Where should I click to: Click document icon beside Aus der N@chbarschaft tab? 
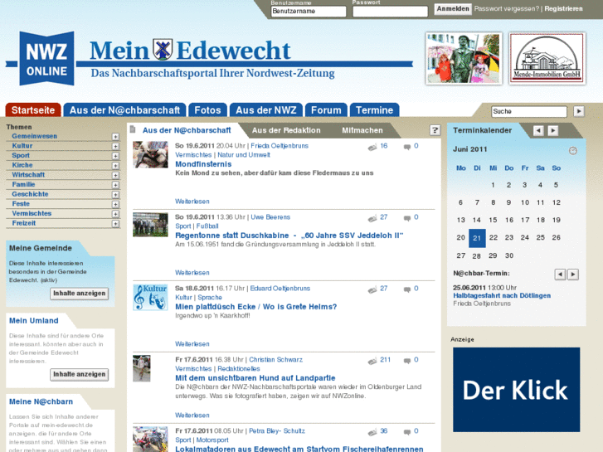point(133,129)
